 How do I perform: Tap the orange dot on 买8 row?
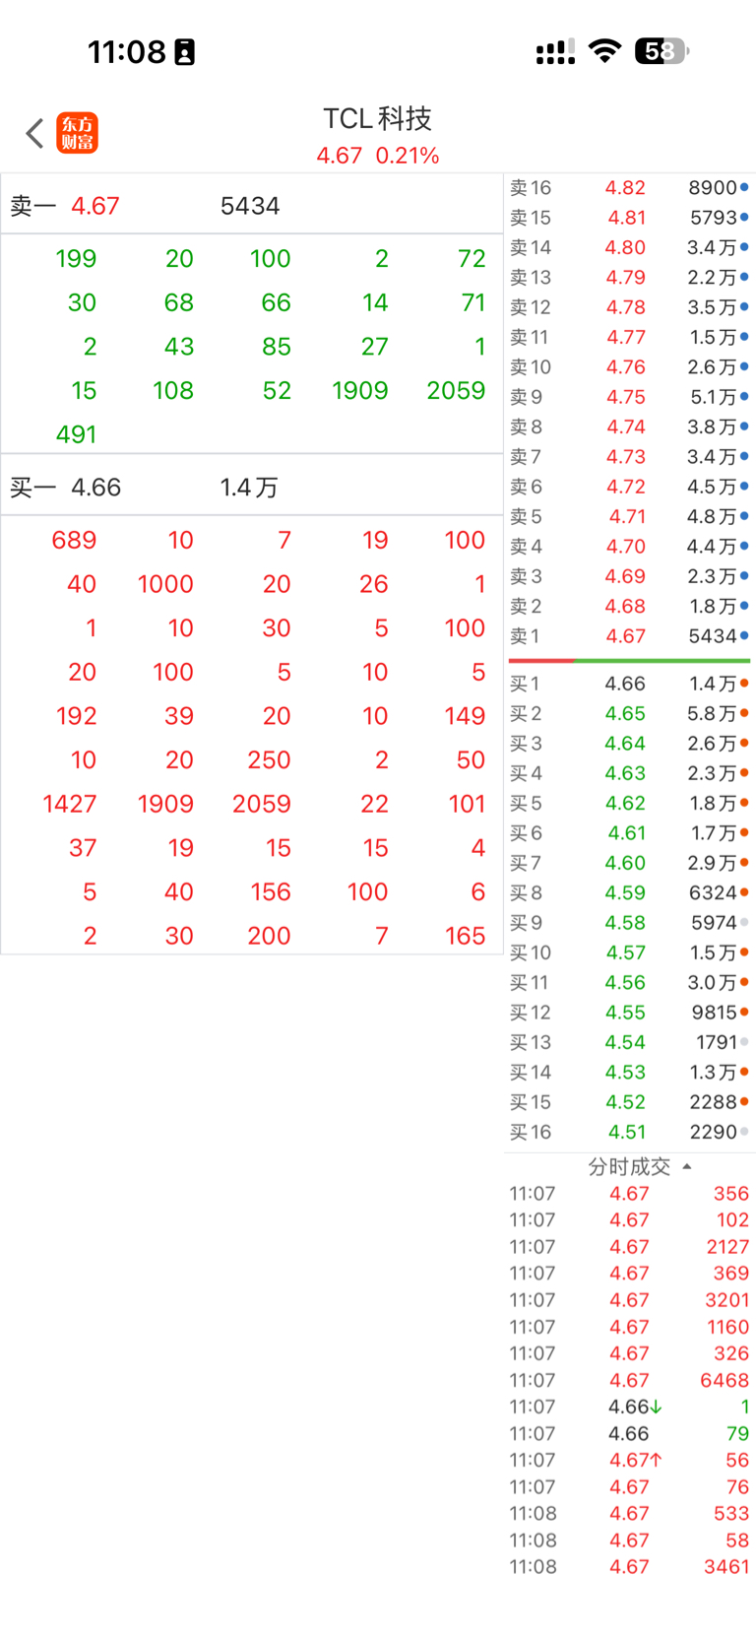coord(744,892)
